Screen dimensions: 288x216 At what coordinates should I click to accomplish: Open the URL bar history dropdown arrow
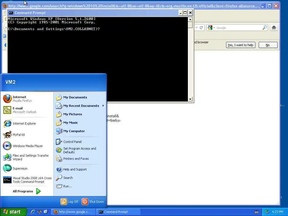(x=197, y=28)
